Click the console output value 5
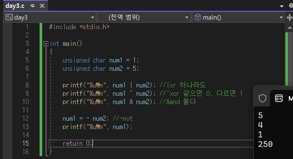This screenshot has width=293, height=159. pos(260,116)
